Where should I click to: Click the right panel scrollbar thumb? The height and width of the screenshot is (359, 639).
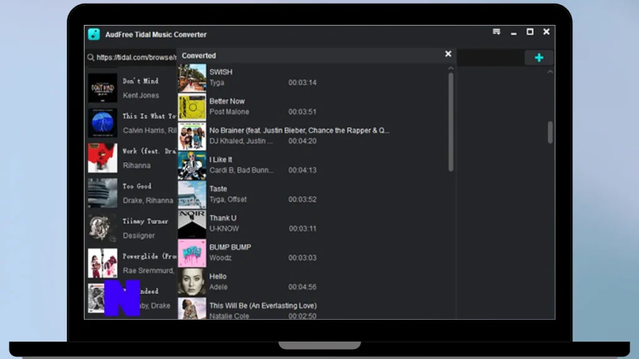pos(550,132)
